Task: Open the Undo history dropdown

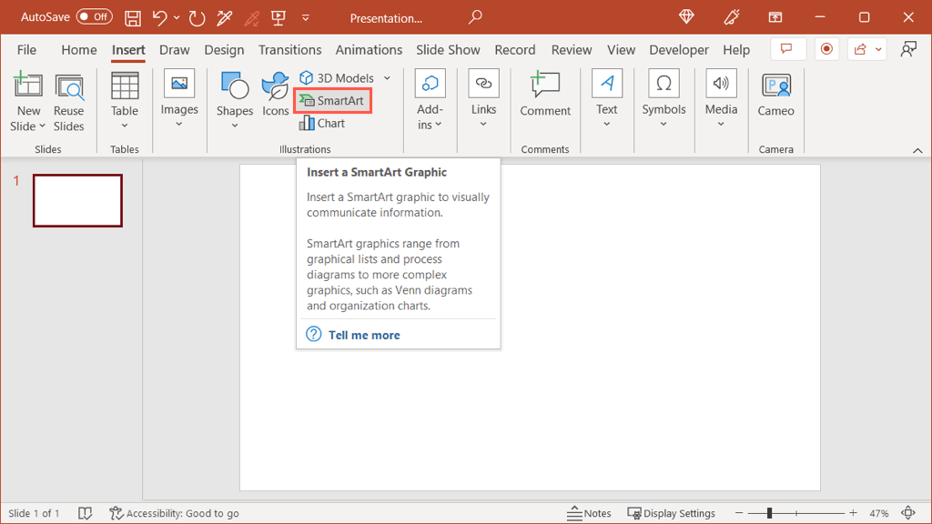Action: click(177, 18)
